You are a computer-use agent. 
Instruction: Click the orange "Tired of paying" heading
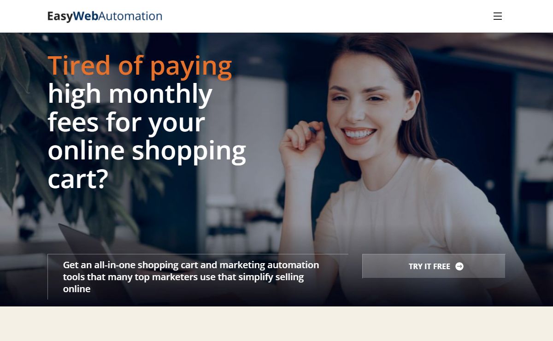[x=140, y=65]
